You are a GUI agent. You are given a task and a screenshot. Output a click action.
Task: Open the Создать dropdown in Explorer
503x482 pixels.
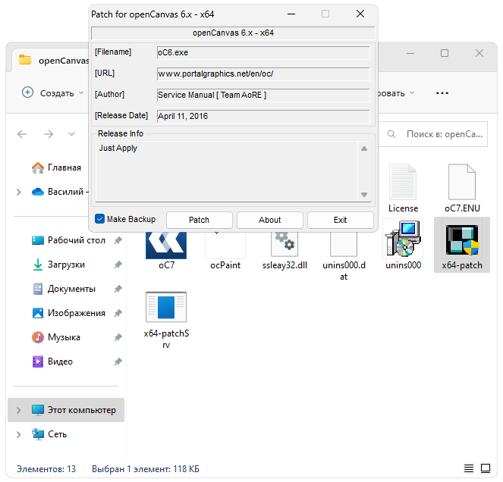pos(52,93)
